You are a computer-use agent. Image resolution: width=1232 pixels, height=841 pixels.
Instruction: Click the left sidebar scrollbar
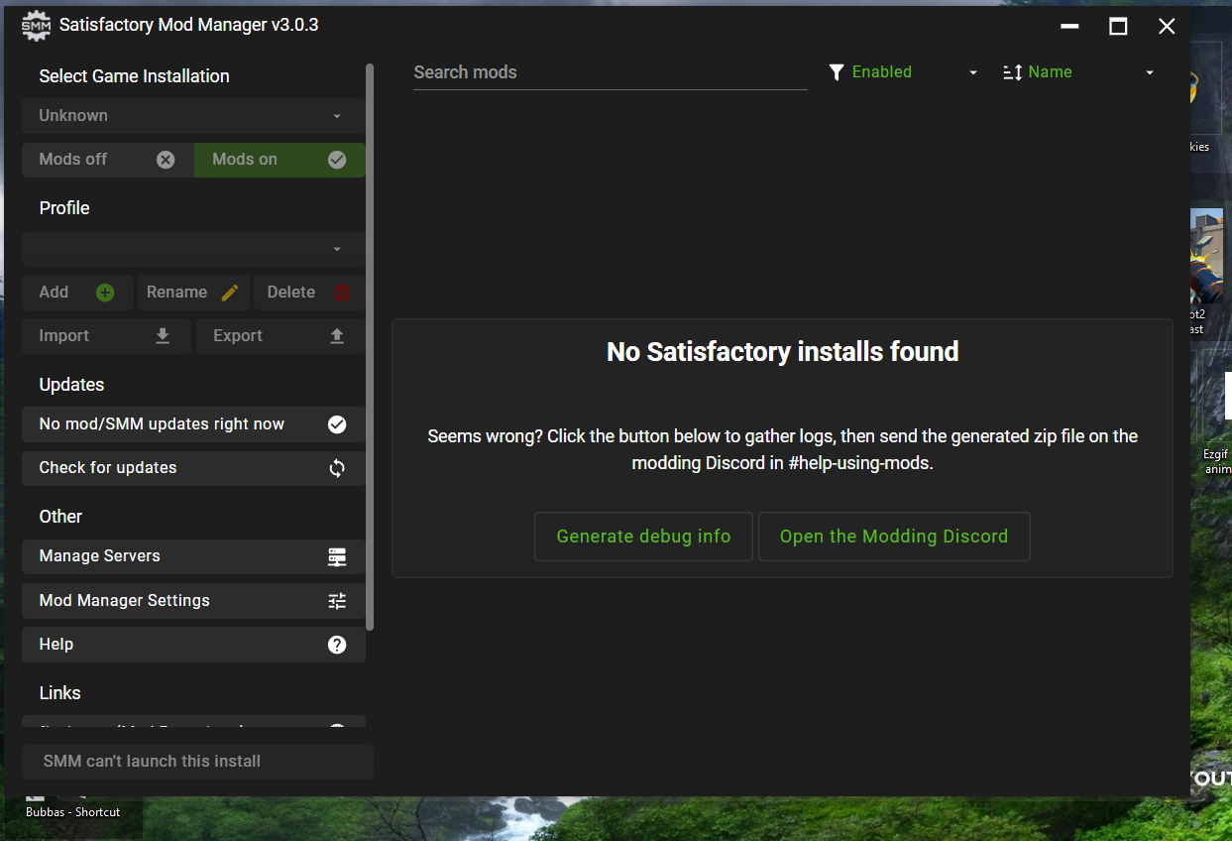[x=370, y=347]
